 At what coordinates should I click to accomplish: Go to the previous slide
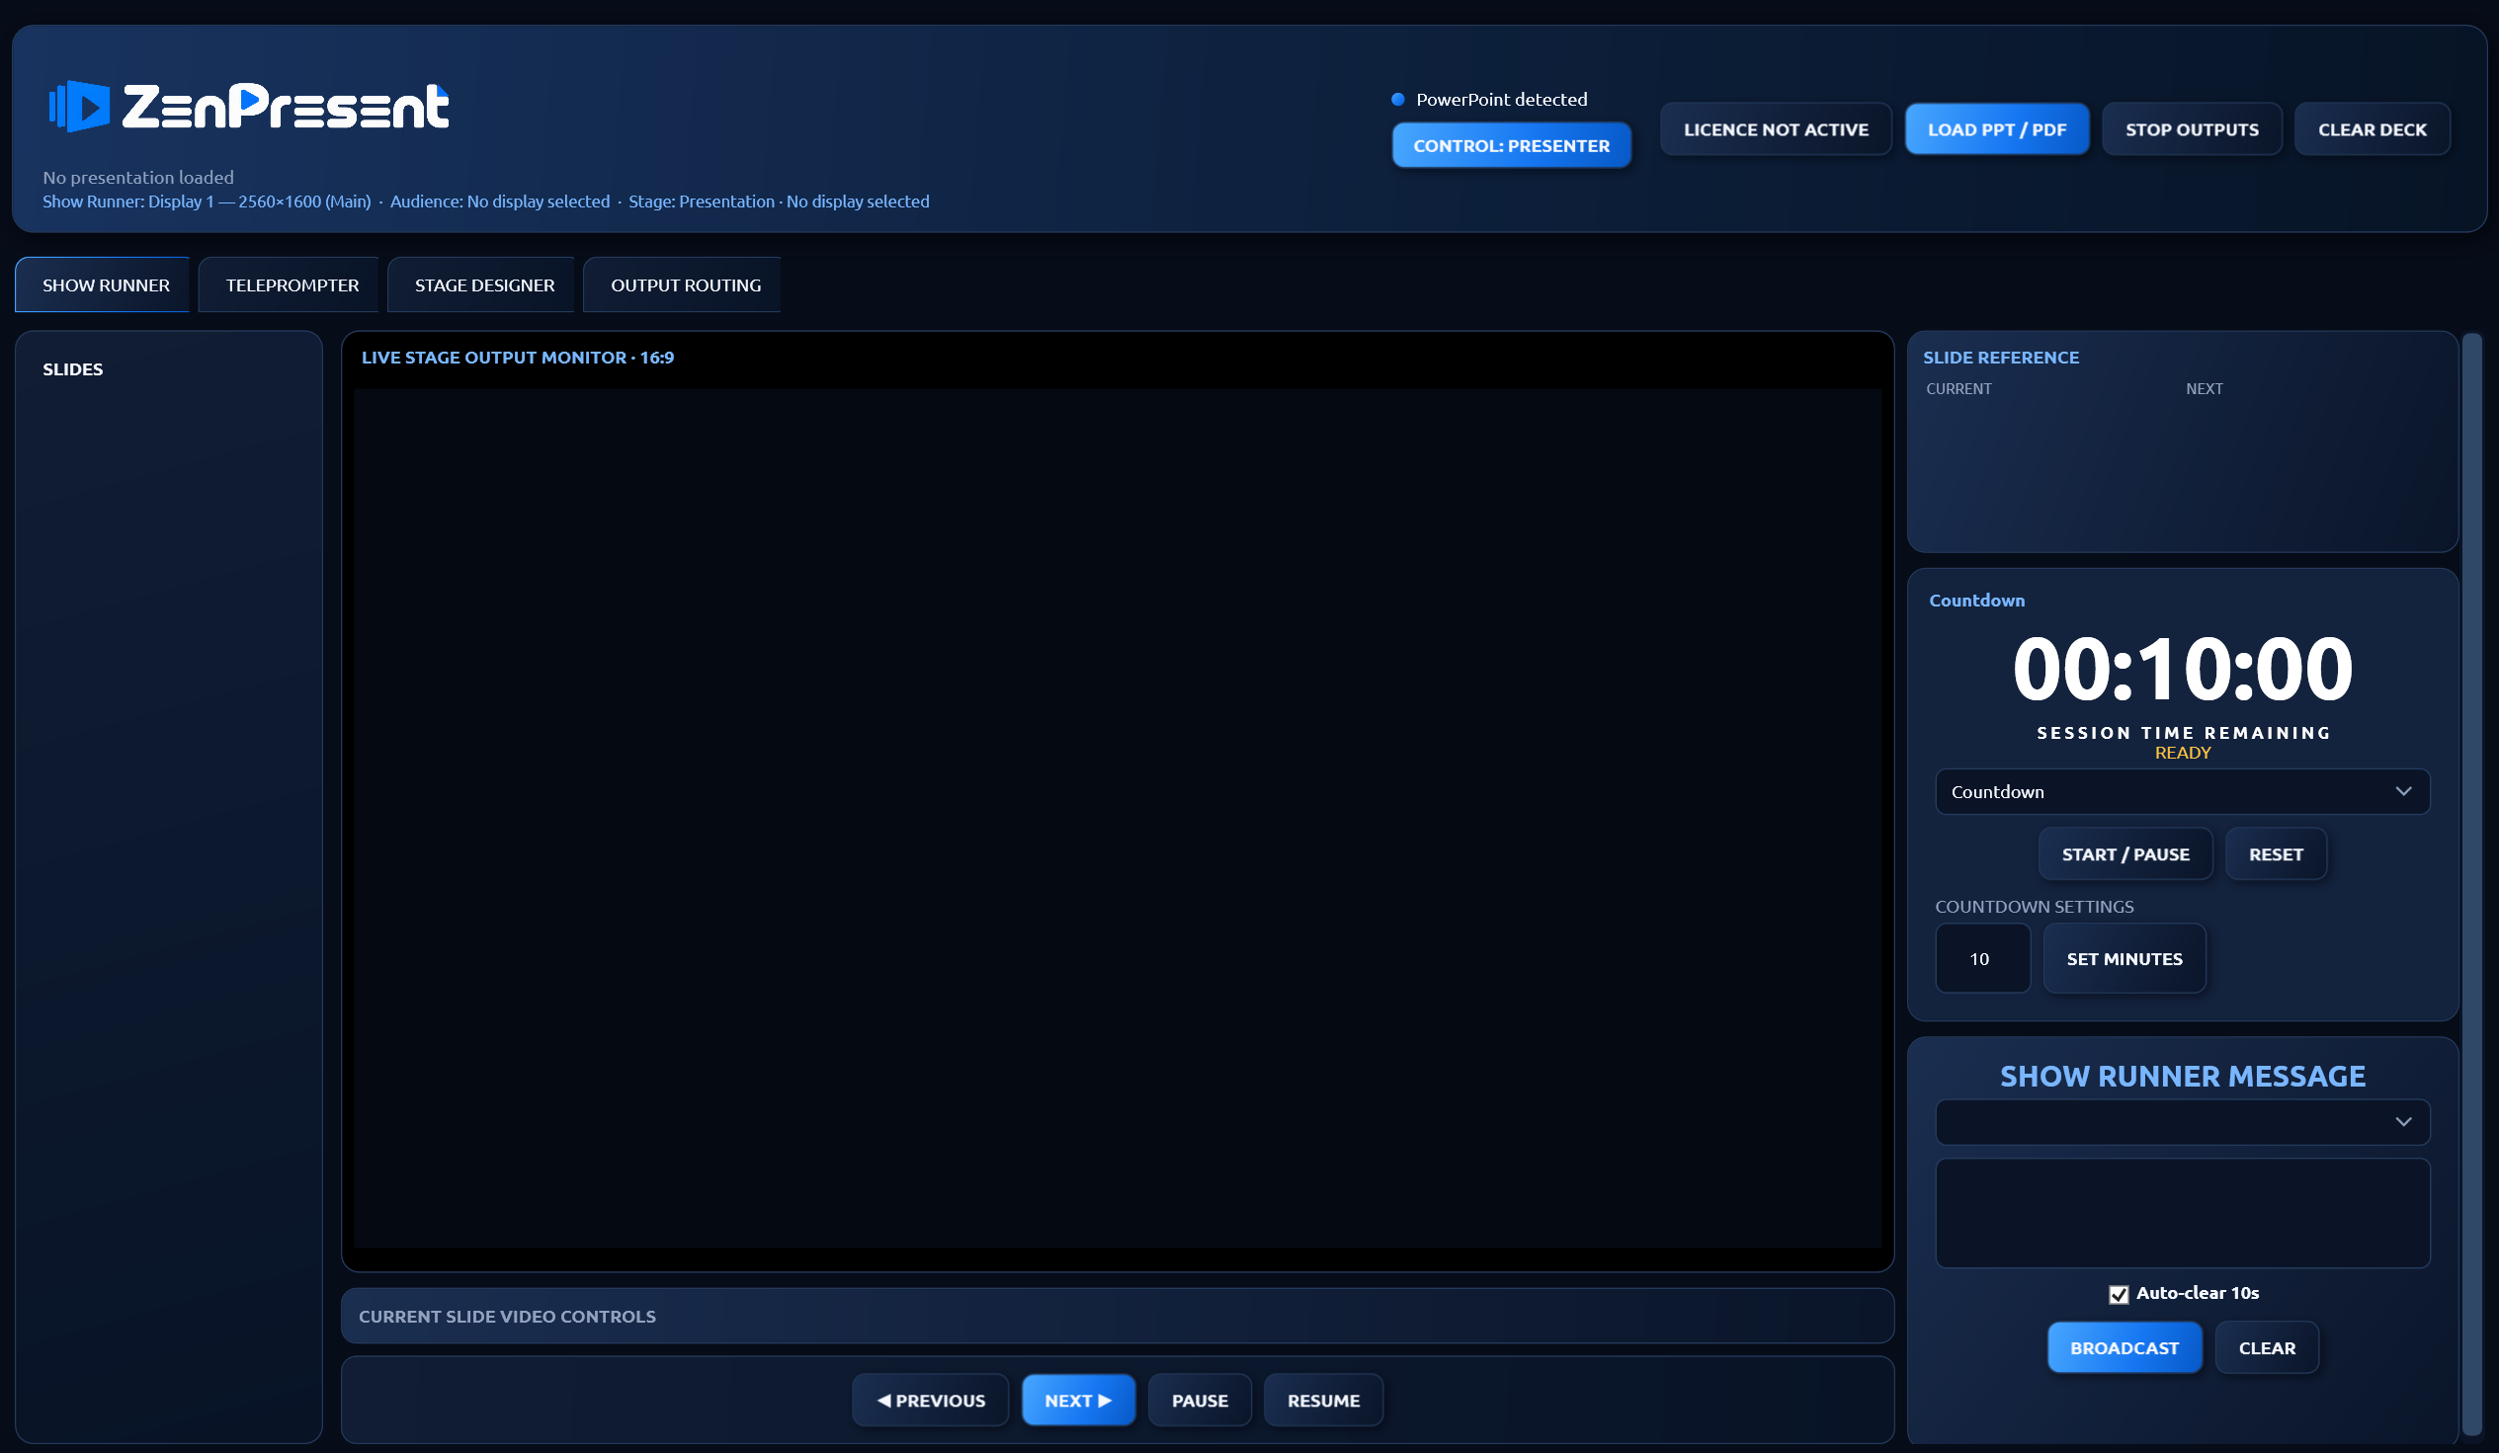[x=930, y=1401]
